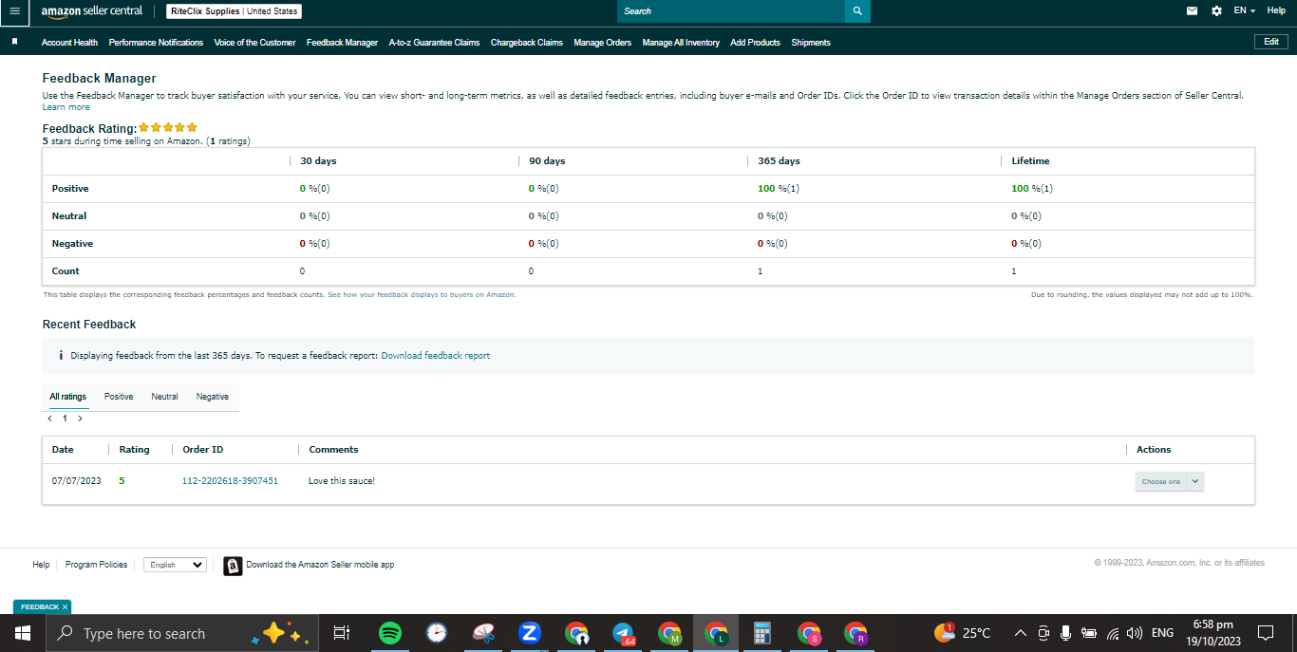Open Zoom from the taskbar
The height and width of the screenshot is (652, 1297).
(x=530, y=633)
